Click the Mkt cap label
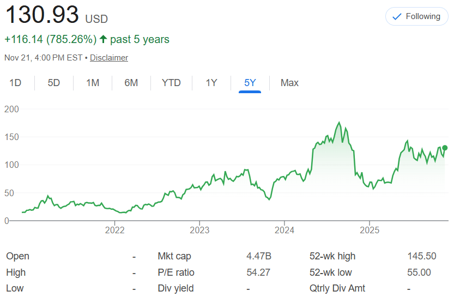Screen dimensions: 454x297 click(x=174, y=256)
